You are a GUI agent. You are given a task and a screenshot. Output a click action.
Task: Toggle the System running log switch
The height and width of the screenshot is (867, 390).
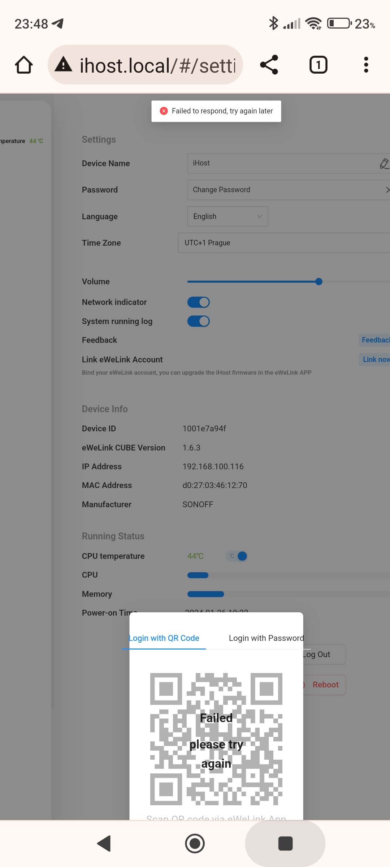tap(198, 321)
